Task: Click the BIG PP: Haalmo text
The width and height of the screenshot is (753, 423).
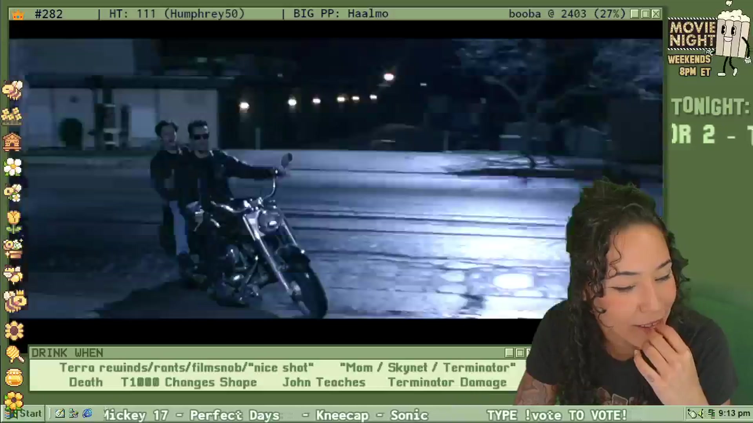Action: click(341, 14)
